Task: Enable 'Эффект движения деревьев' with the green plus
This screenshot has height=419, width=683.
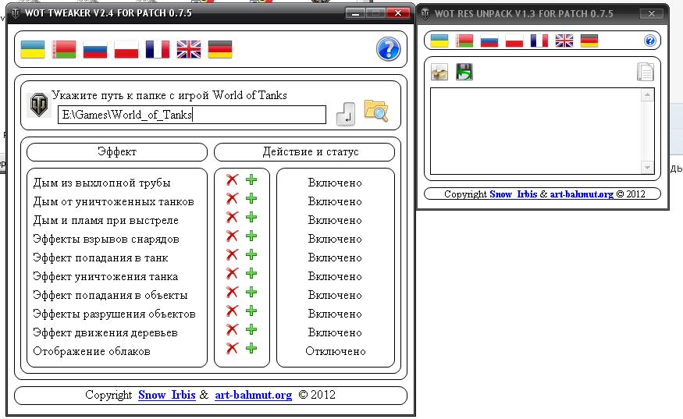Action: tap(251, 330)
